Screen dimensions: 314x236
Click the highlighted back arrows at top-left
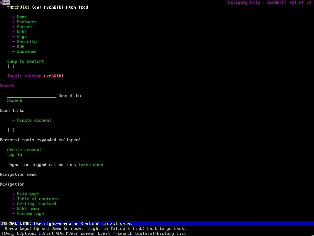6,2
